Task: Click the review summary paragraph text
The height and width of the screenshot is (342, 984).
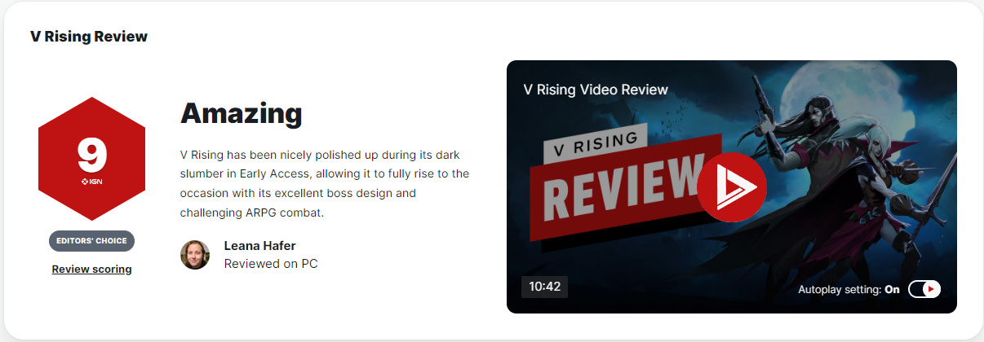Action: pyautogui.click(x=325, y=183)
